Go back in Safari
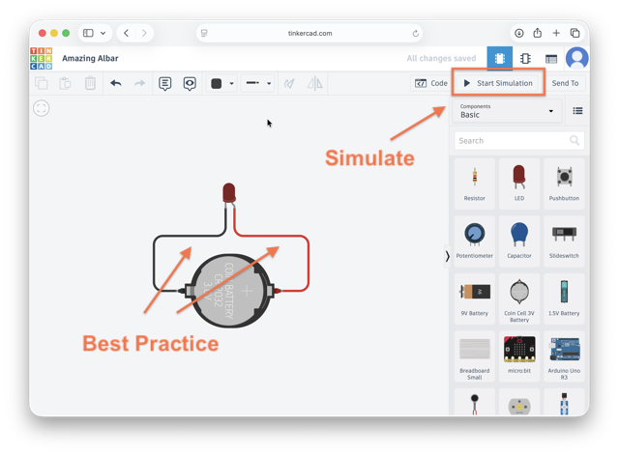Image resolution: width=619 pixels, height=455 pixels. click(x=127, y=33)
